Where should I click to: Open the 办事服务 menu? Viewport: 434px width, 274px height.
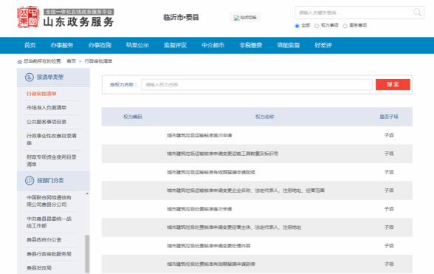[x=62, y=45]
